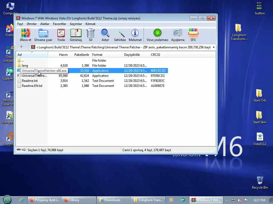The height and width of the screenshot is (204, 273).
Task: Click the disk and key icon in the status bar
Action: [21, 150]
